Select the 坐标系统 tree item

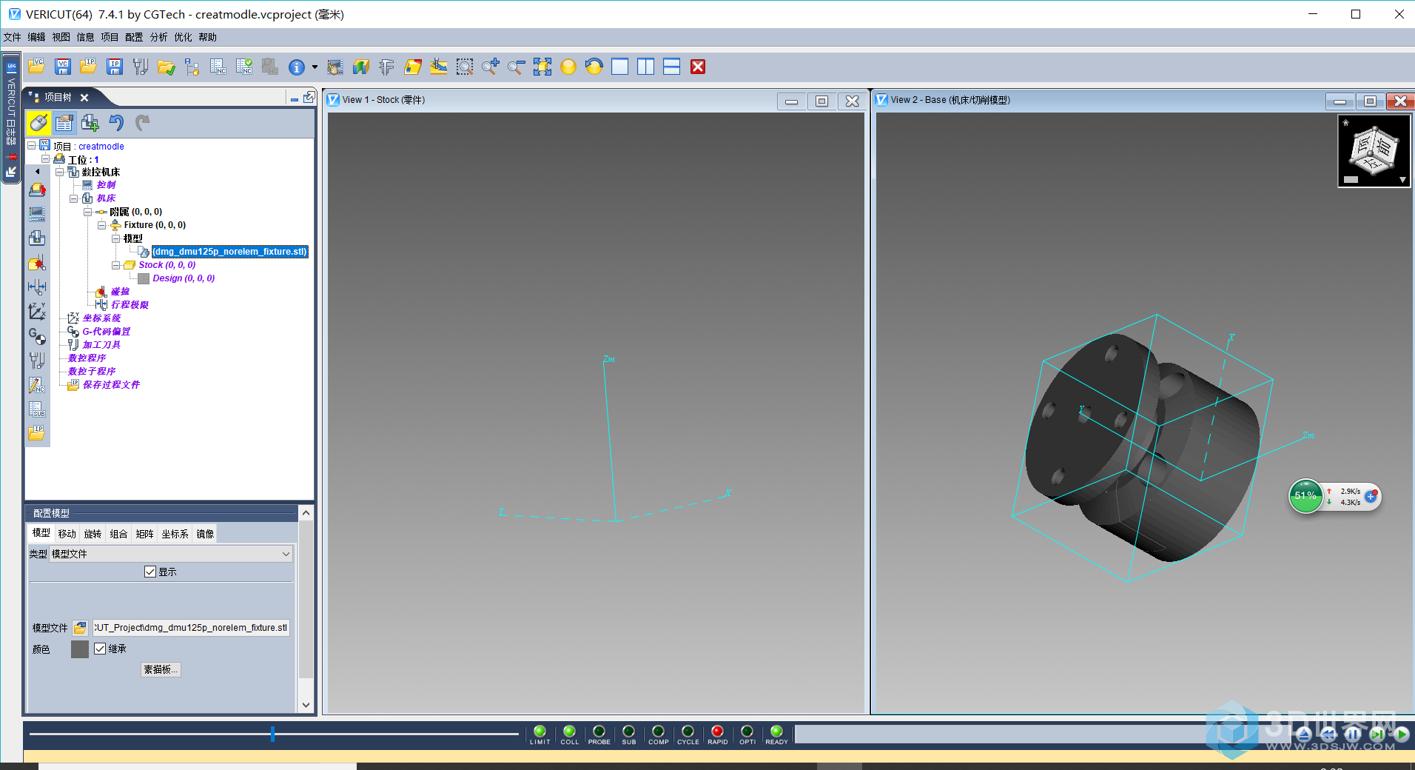[x=101, y=318]
